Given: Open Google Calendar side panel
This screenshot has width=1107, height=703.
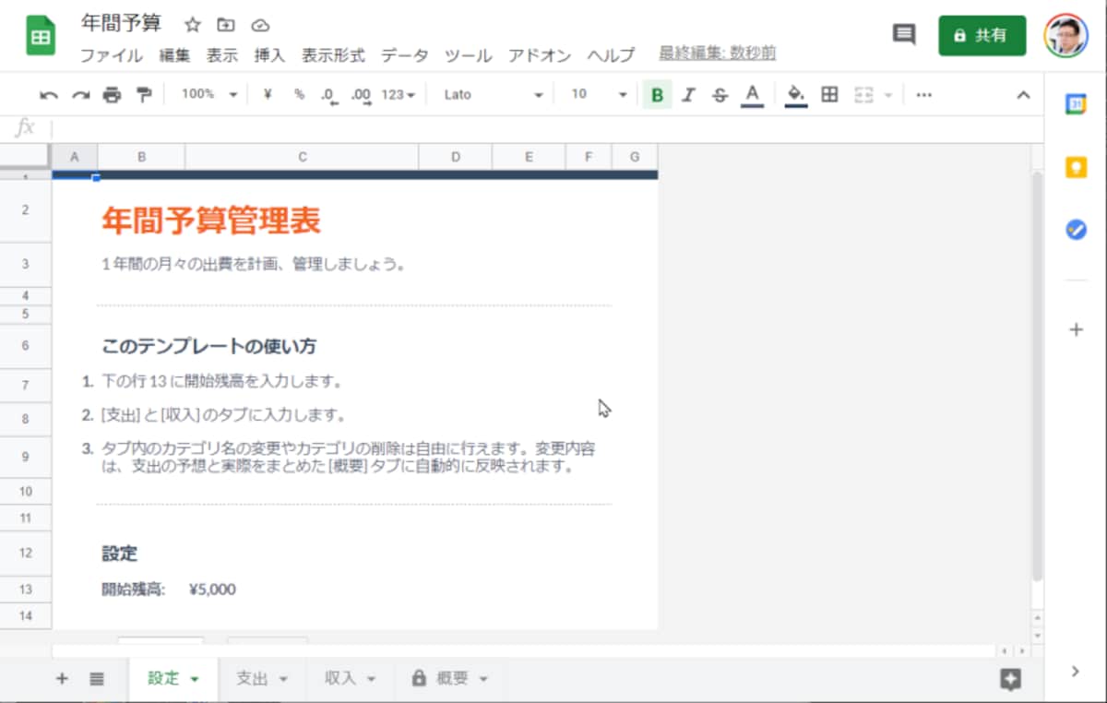Looking at the screenshot, I should 1076,104.
